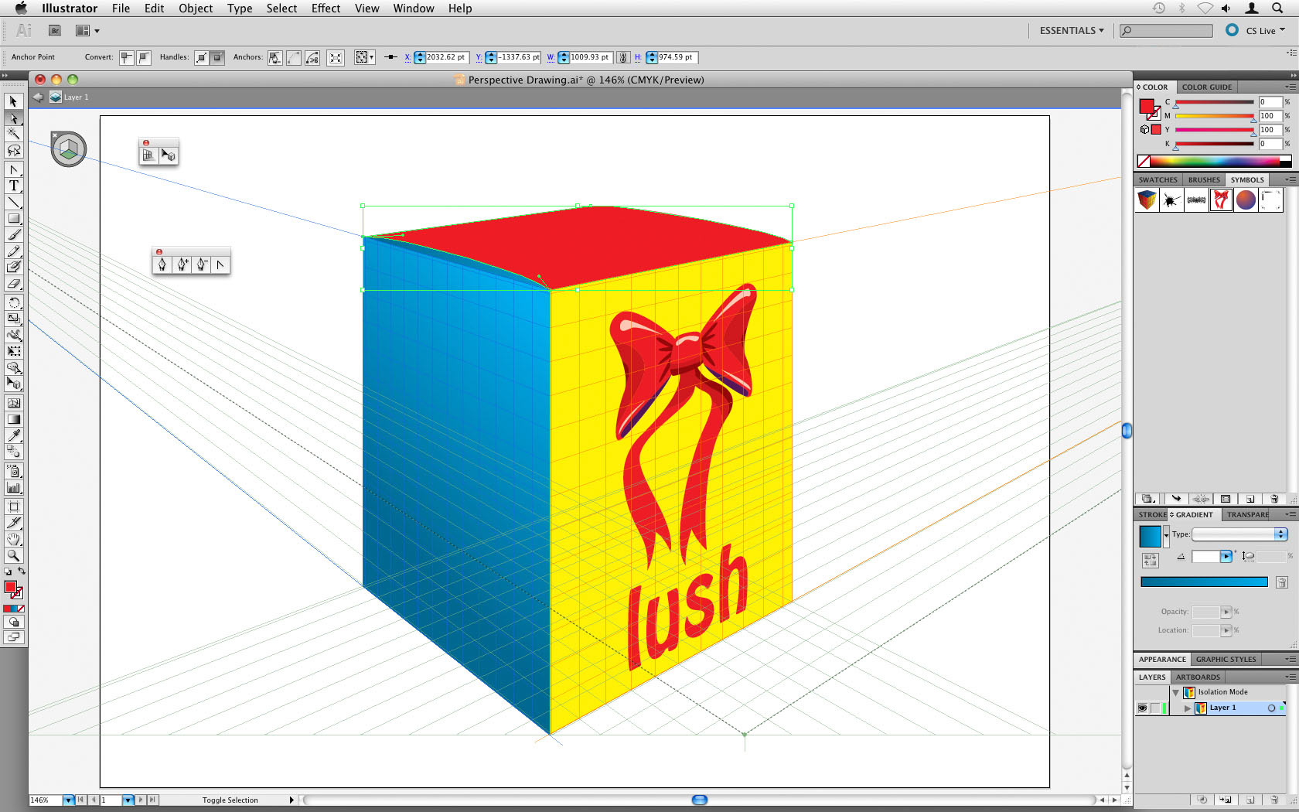Expand Layer 1 disclosure triangle
Viewport: 1299px width, 812px height.
pos(1187,708)
